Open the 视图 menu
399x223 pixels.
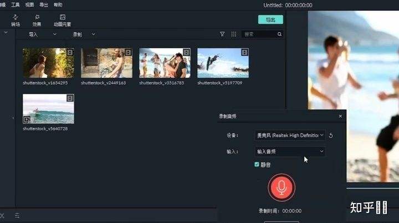[x=29, y=4]
